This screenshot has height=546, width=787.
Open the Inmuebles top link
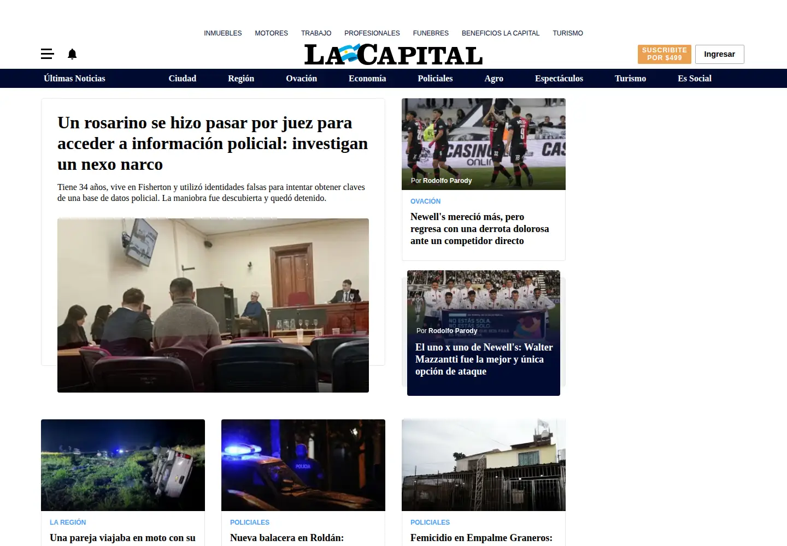pyautogui.click(x=223, y=33)
